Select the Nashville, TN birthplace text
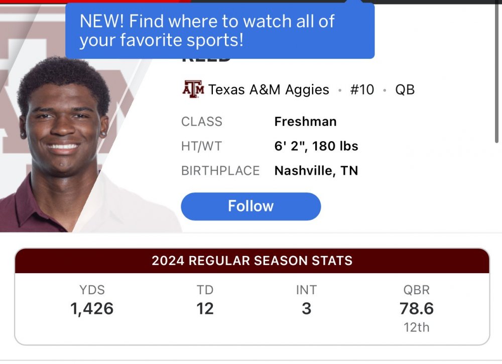The width and height of the screenshot is (502, 364). coord(316,171)
